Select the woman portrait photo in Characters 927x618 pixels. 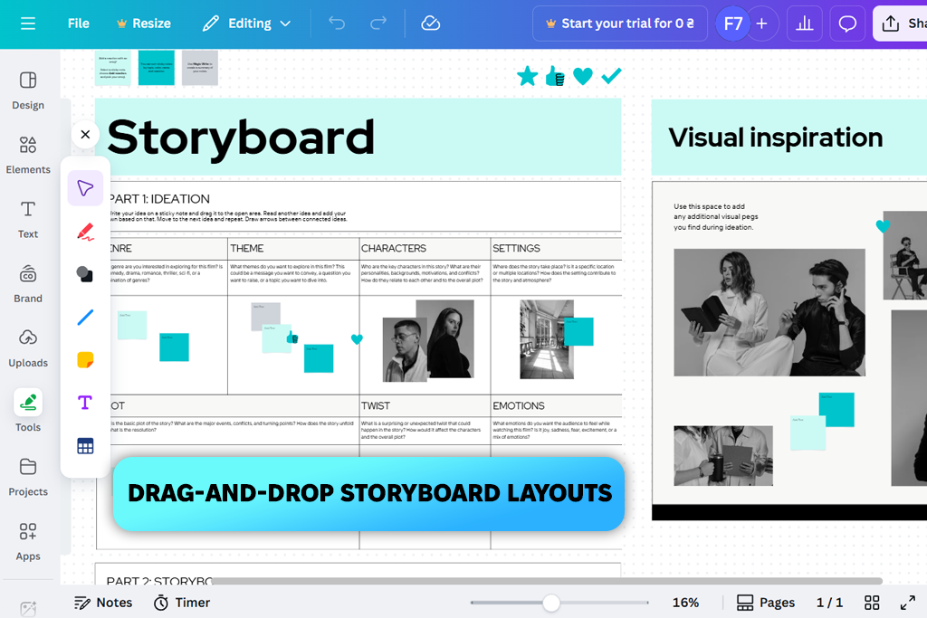(x=451, y=338)
